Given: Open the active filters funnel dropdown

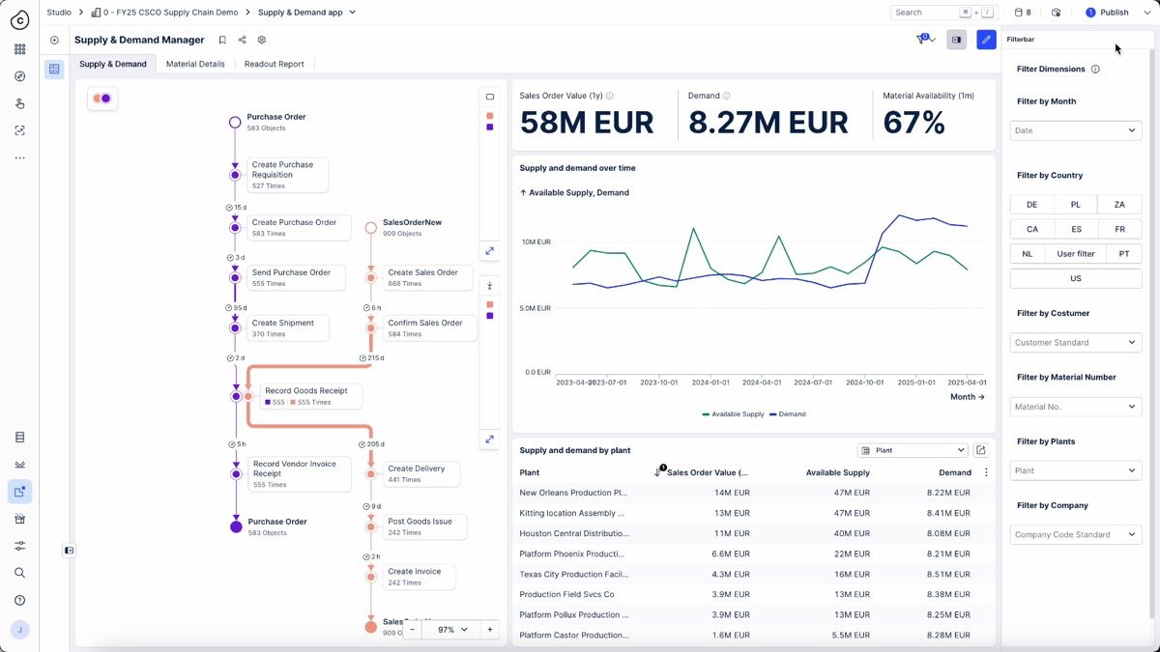Looking at the screenshot, I should coord(926,40).
